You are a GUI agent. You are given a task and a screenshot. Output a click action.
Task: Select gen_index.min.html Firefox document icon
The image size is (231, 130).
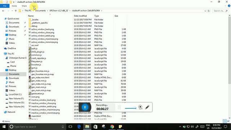(30, 78)
